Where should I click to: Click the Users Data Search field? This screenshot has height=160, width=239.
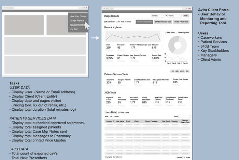(184, 116)
